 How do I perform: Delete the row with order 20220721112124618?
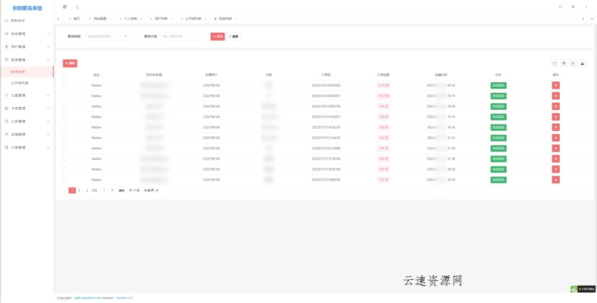click(556, 138)
